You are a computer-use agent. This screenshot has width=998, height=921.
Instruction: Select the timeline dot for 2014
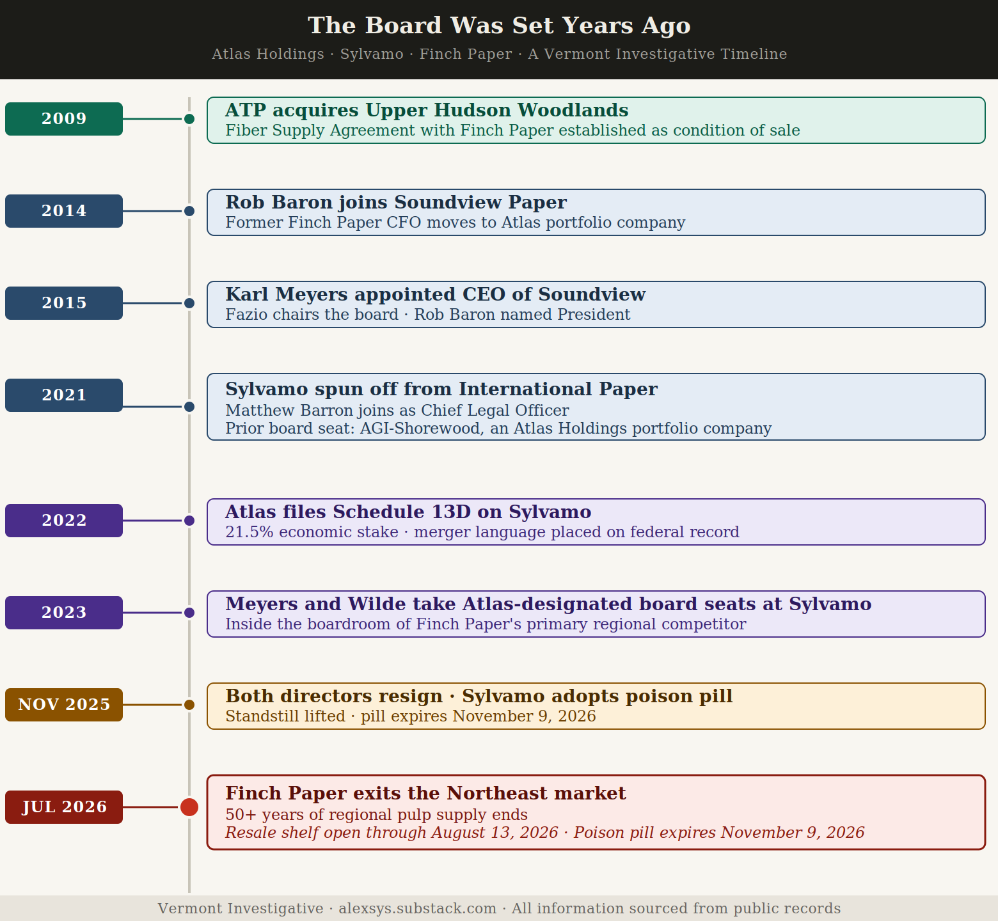coord(189,211)
